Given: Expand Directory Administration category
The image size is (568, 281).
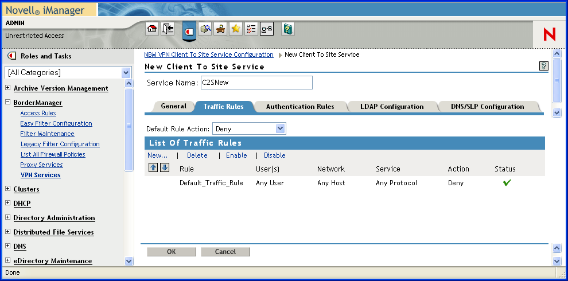Looking at the screenshot, I should click(7, 217).
